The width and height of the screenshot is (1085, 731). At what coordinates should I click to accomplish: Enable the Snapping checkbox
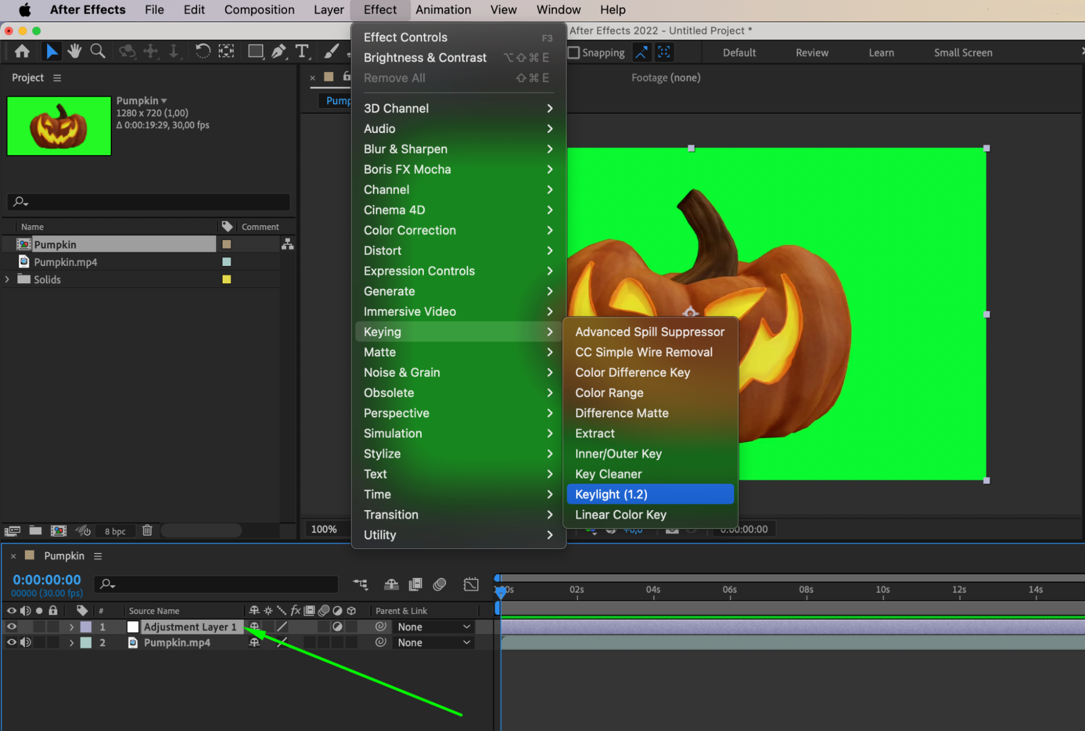[574, 53]
